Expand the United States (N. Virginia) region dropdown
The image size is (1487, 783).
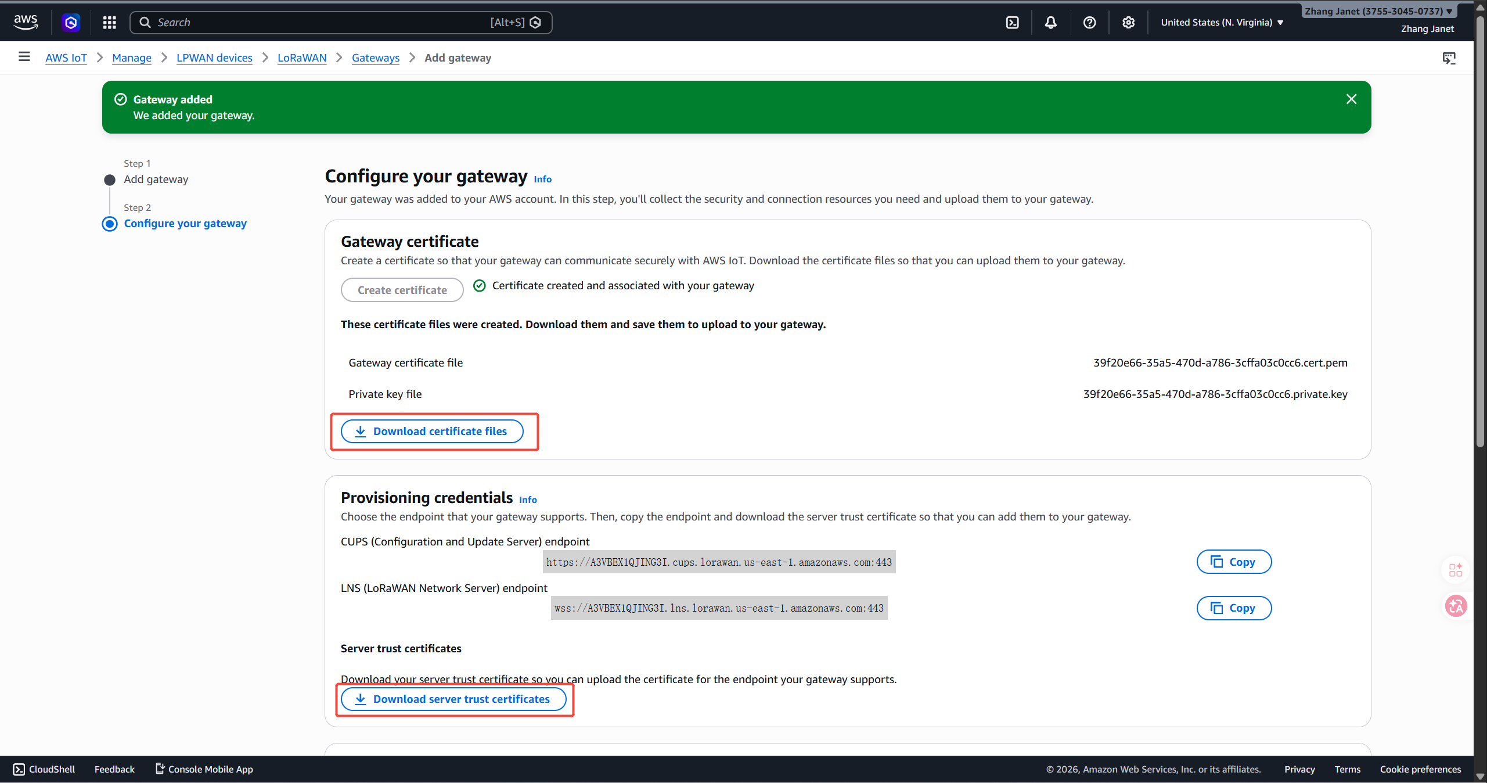[x=1222, y=23]
